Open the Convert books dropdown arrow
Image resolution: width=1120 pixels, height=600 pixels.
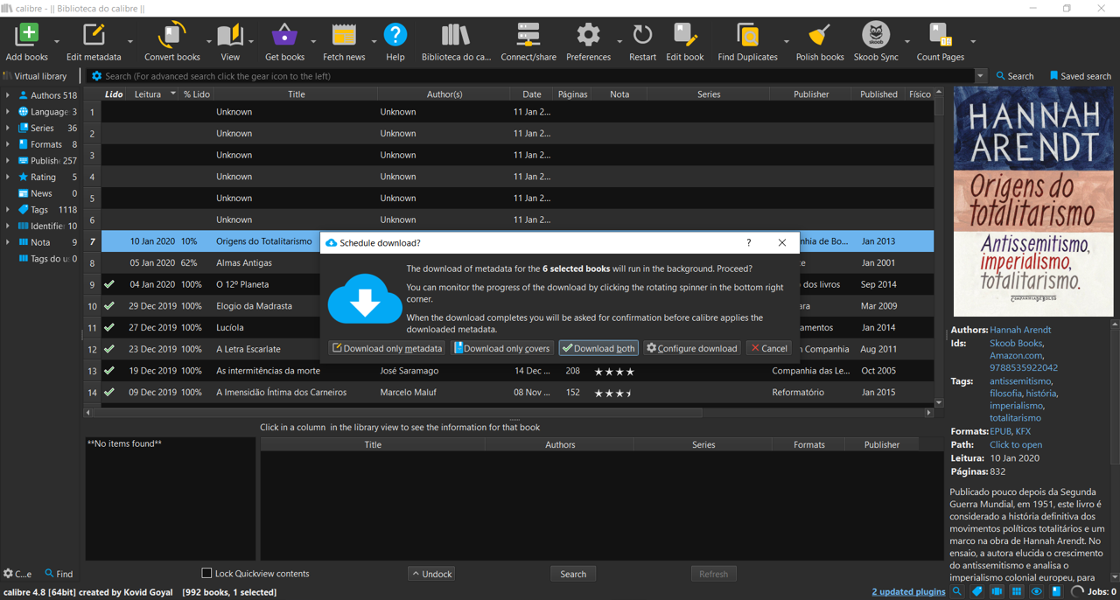(x=209, y=41)
